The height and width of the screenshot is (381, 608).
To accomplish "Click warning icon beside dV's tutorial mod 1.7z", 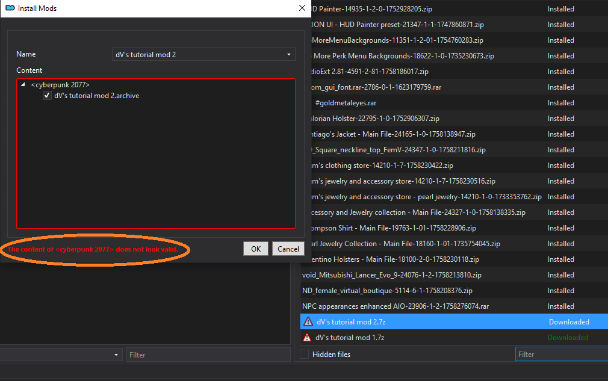I will (308, 338).
